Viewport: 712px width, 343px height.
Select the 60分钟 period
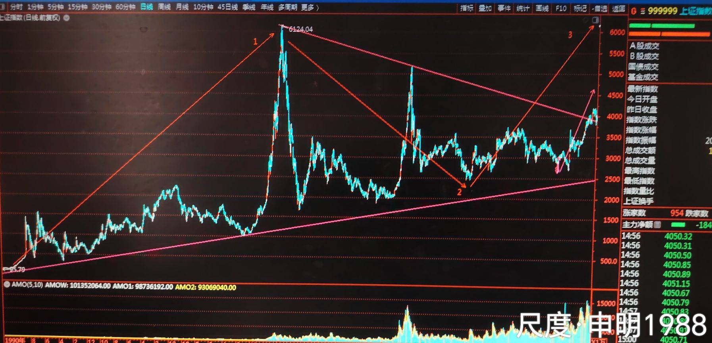125,7
